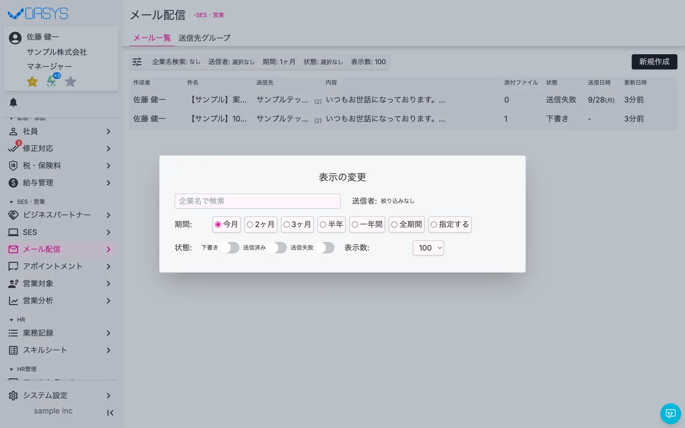This screenshot has width=685, height=428.
Task: Click the SES laptop icon
Action: click(x=13, y=232)
